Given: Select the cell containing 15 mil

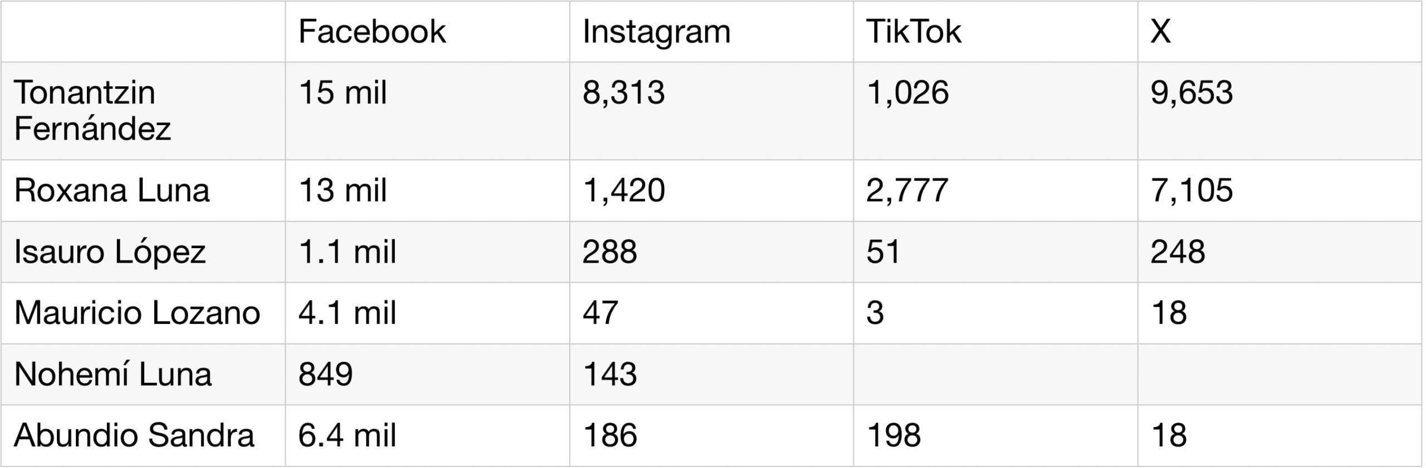Looking at the screenshot, I should 427,111.
